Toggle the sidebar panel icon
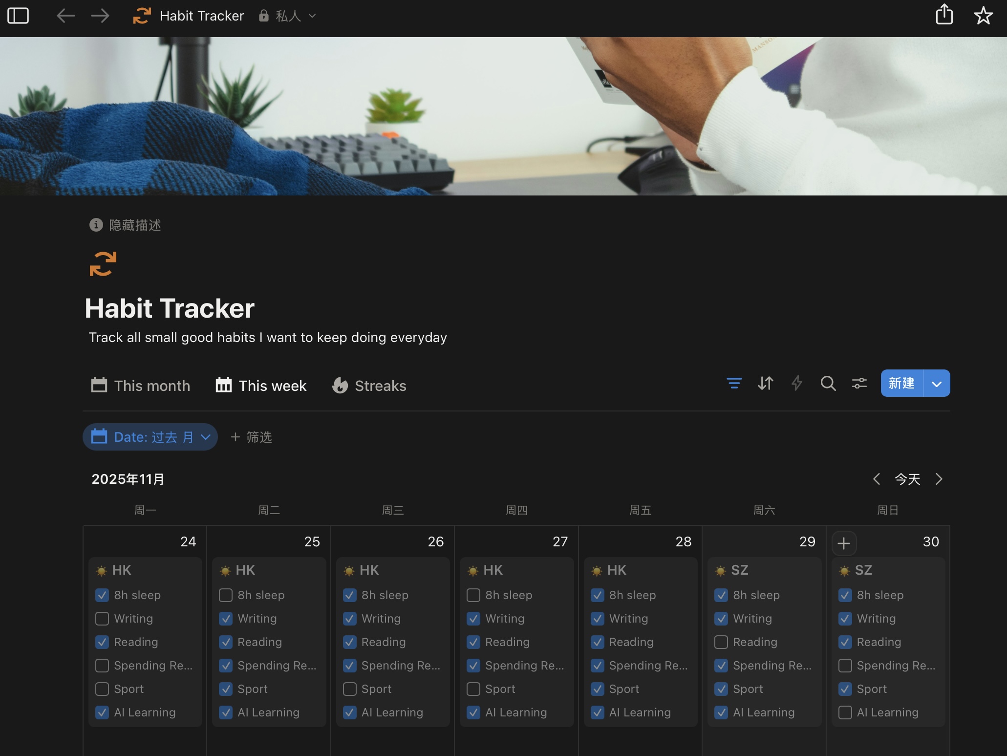1007x756 pixels. tap(18, 16)
